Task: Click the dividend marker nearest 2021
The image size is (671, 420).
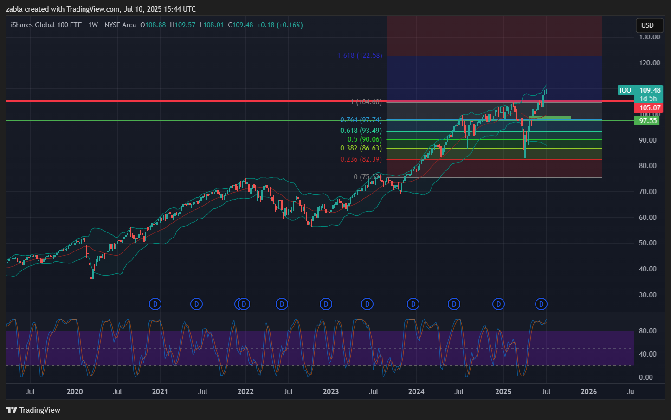Action: pos(155,304)
